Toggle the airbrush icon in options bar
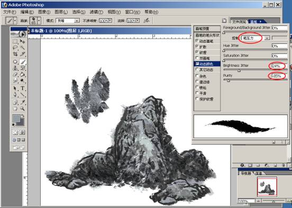Image resolution: width=292 pixels, height=208 pixels. [x=147, y=21]
